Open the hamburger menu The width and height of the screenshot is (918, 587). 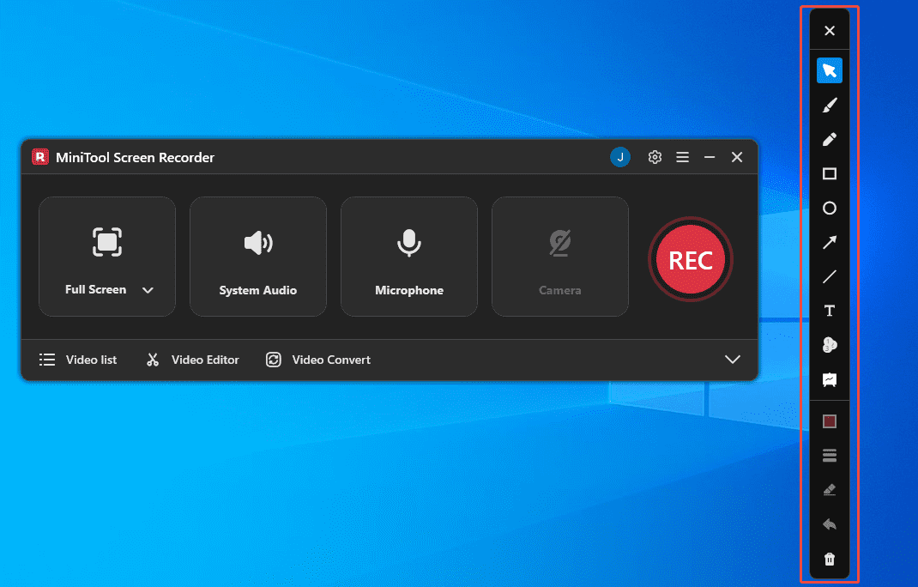(682, 157)
